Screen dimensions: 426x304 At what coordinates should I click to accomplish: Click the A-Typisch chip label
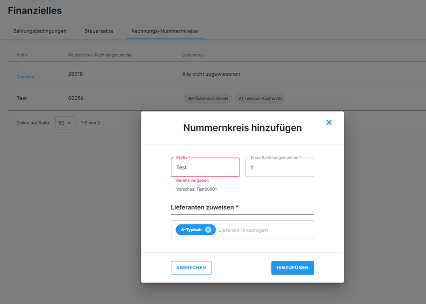191,230
